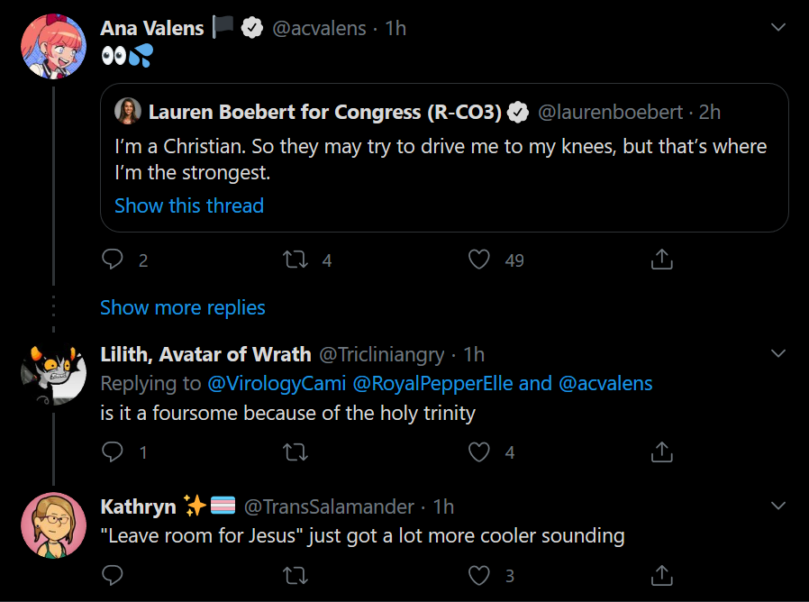Share Ana Valens's tweet
The height and width of the screenshot is (602, 809).
662,260
